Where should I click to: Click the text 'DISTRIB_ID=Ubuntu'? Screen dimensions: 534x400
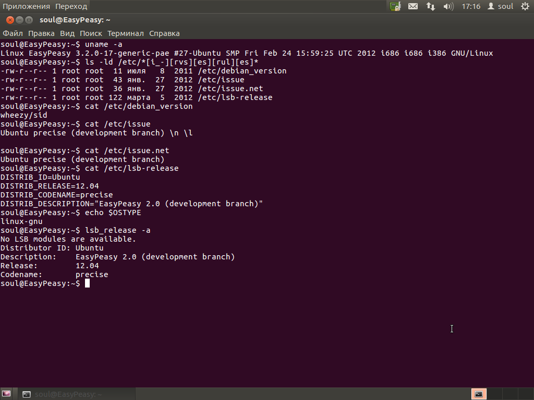40,177
